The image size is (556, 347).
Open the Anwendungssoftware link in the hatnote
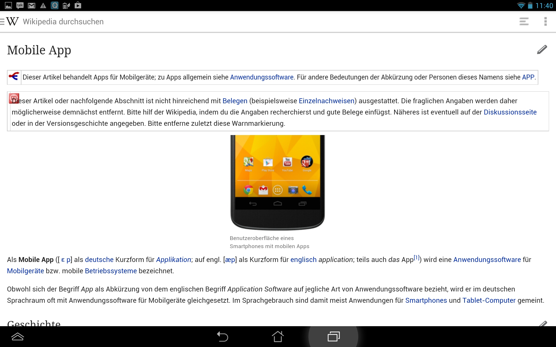pyautogui.click(x=261, y=77)
